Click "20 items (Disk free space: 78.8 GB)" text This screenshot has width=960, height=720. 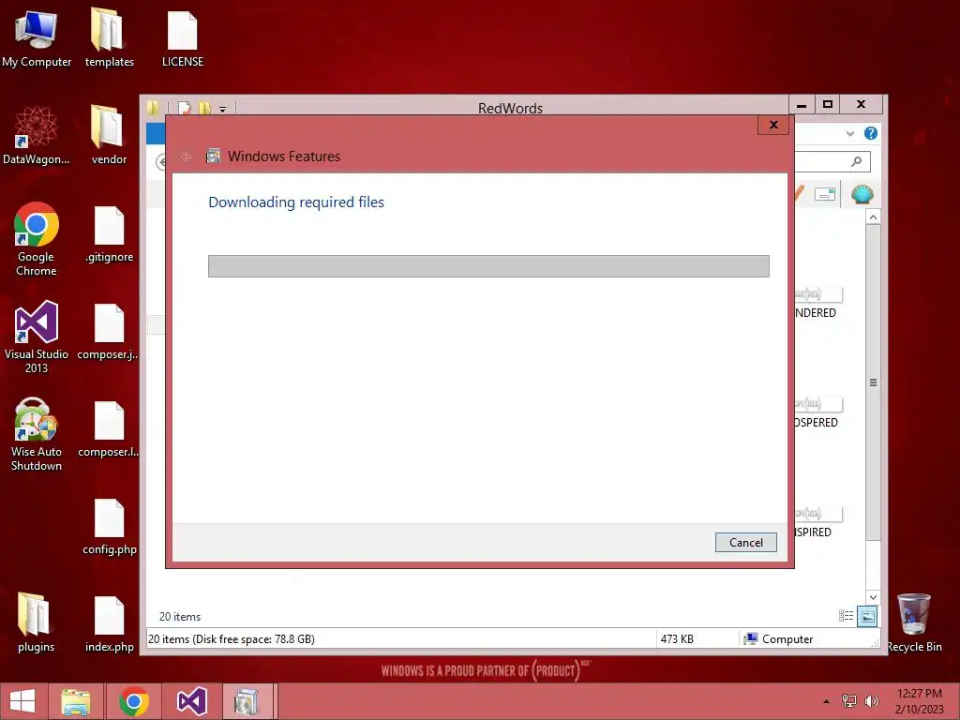(232, 638)
